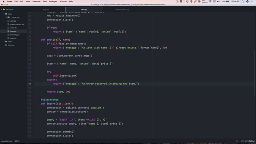Click line number 27 in gutter

(30, 16)
